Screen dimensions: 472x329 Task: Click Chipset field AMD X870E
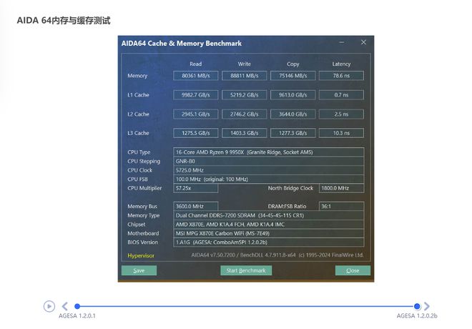click(x=268, y=225)
